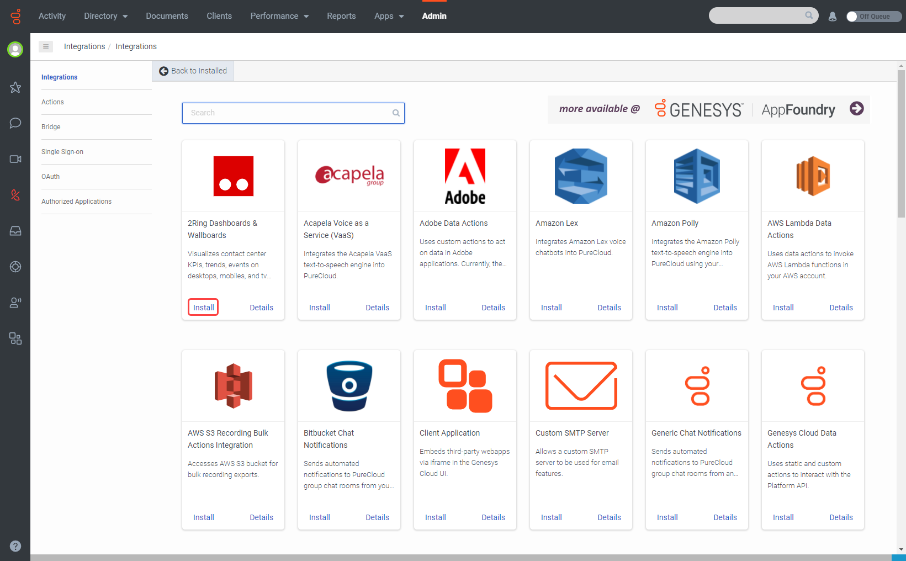The image size is (906, 561).
Task: Click the user avatar in sidebar
Action: pos(15,50)
